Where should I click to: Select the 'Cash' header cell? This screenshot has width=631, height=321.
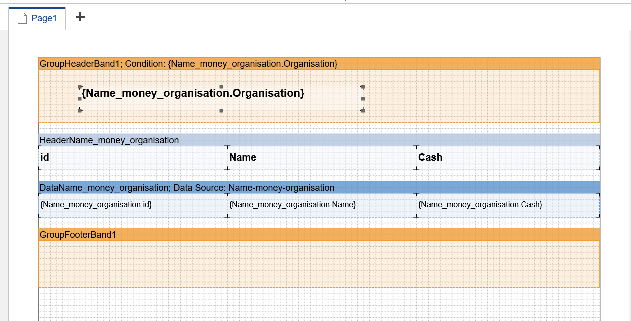click(x=508, y=158)
